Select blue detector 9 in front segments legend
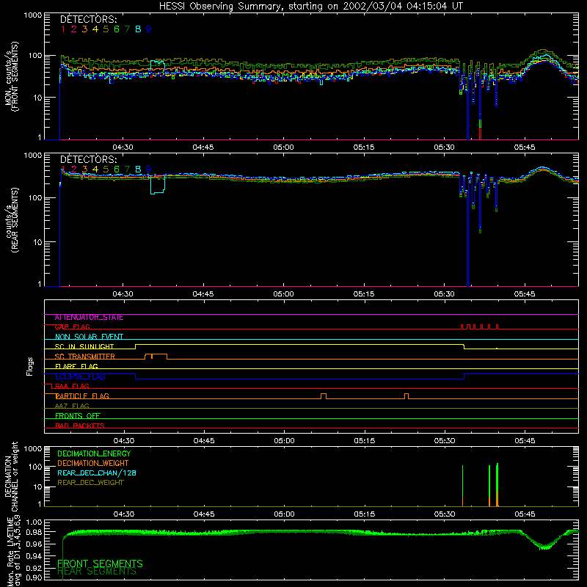This screenshot has width=587, height=587. click(x=149, y=29)
